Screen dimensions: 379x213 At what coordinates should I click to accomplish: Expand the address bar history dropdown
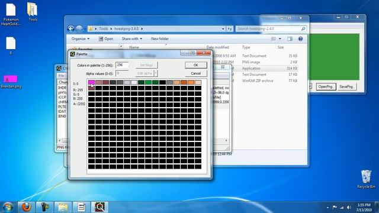tap(223, 29)
